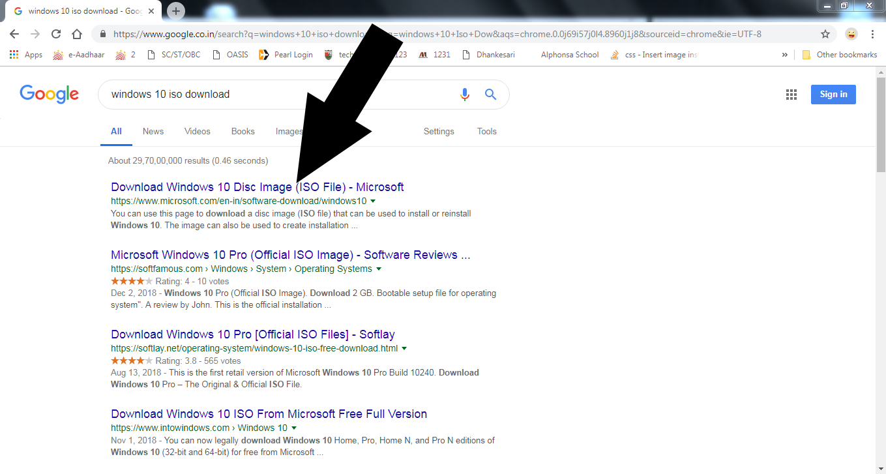The width and height of the screenshot is (886, 474).
Task: Click the Sign in button
Action: [833, 95]
